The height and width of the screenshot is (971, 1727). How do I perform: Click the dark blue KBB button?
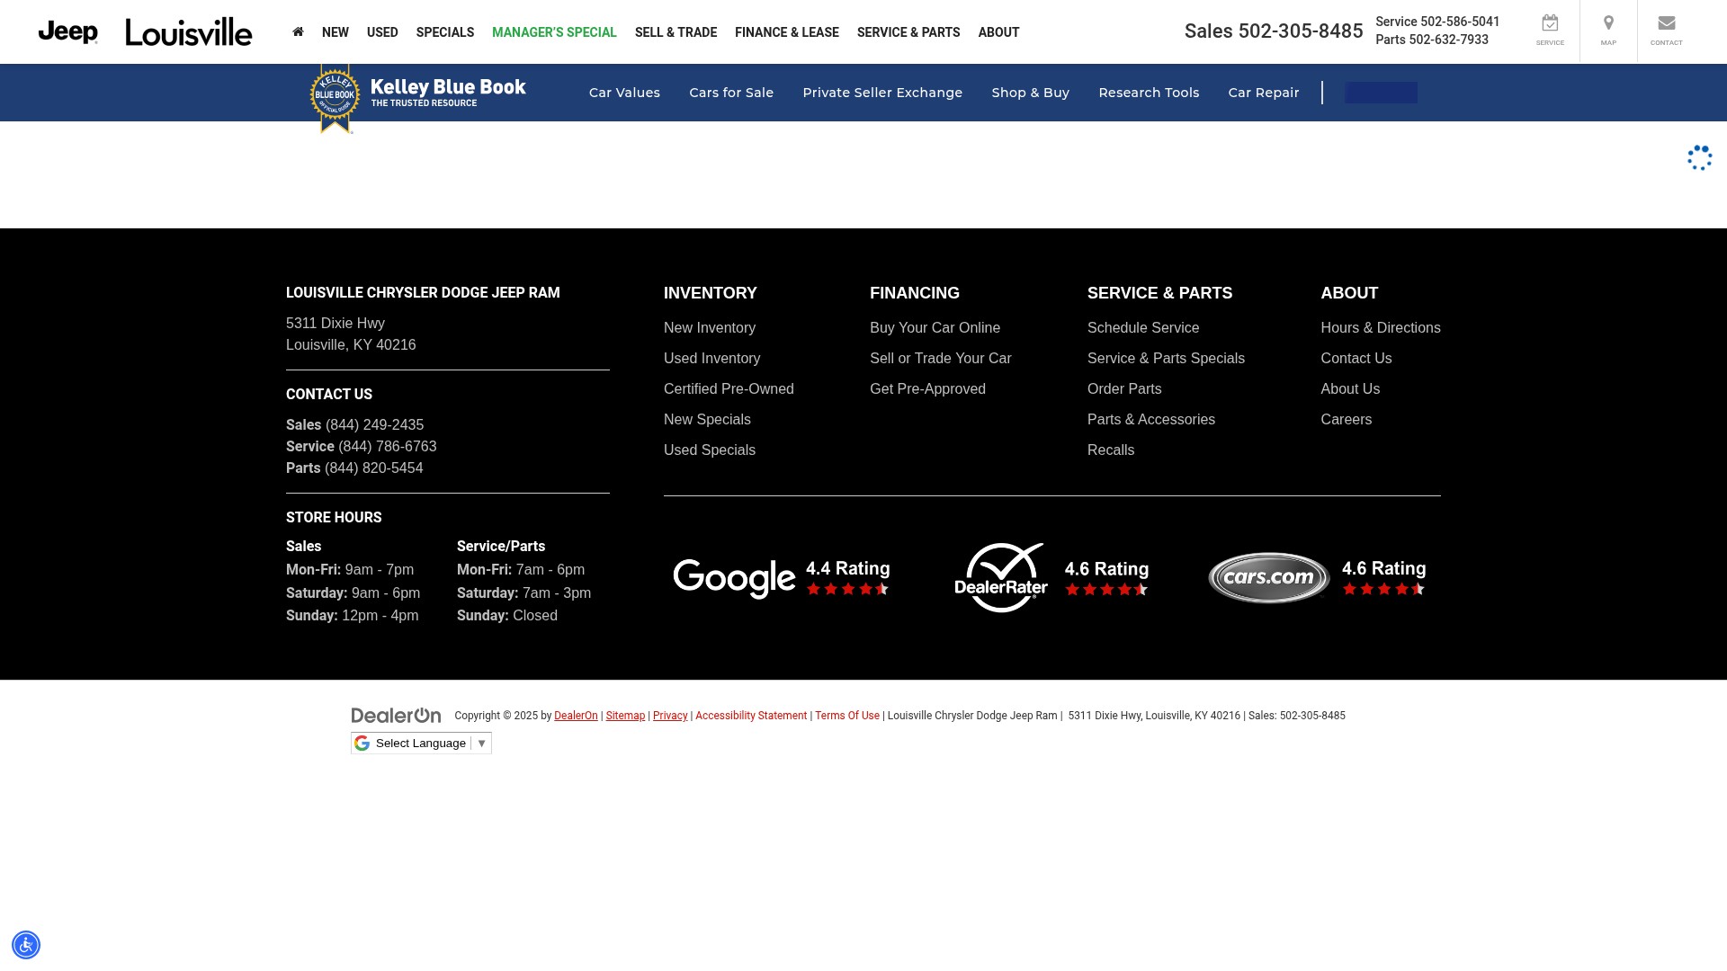click(1381, 93)
